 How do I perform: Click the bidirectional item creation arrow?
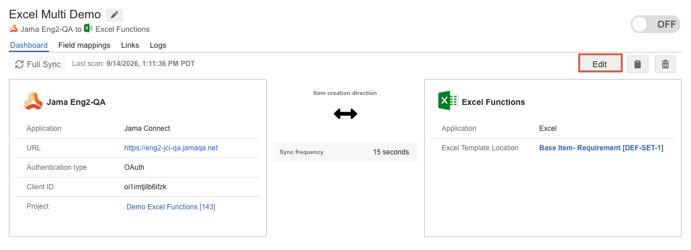click(345, 114)
